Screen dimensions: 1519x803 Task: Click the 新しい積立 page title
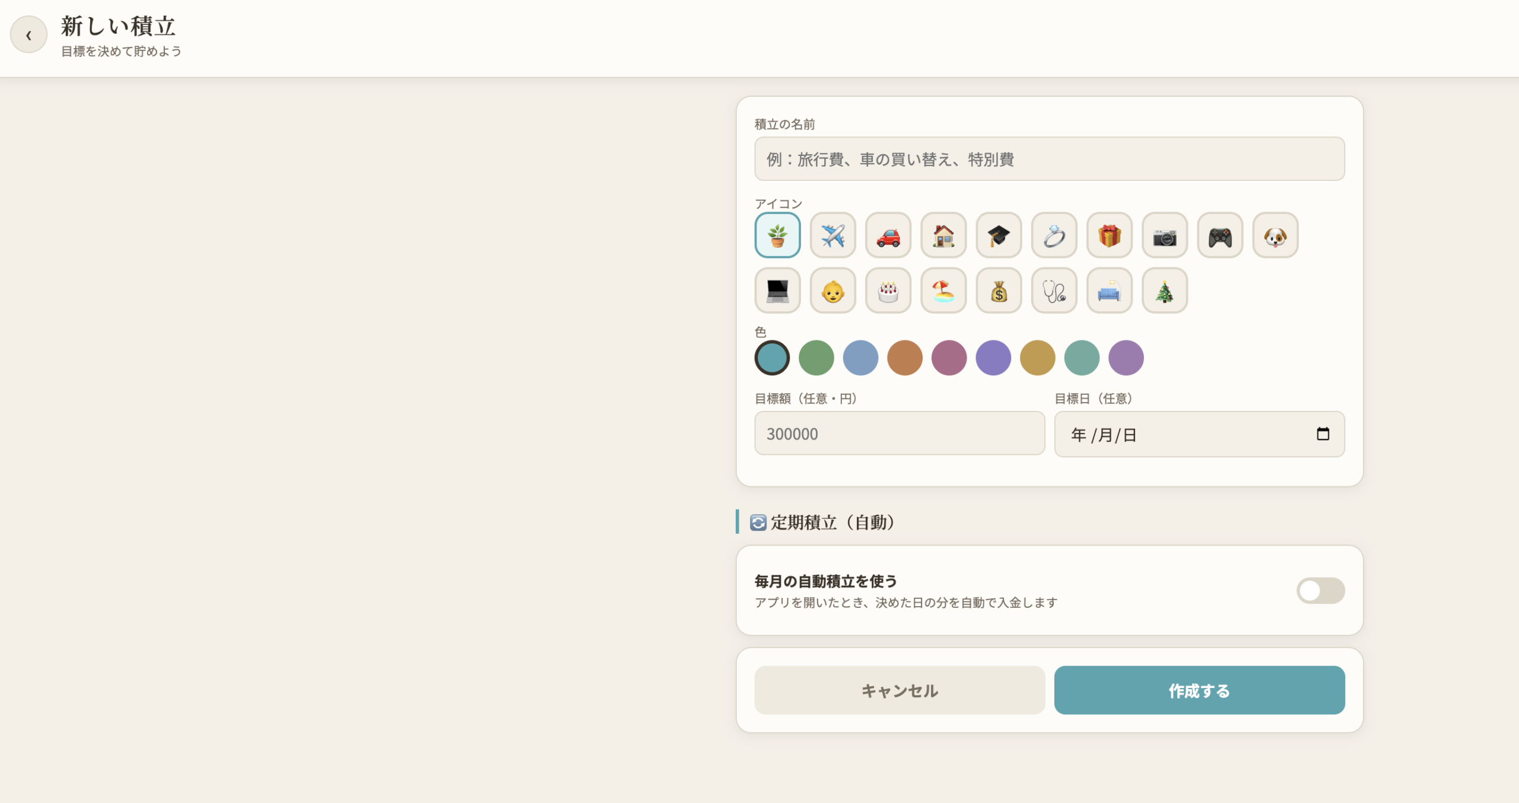[118, 26]
